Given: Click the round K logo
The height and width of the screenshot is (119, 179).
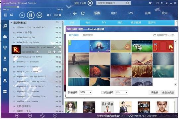Looking at the screenshot, I should [90, 3].
